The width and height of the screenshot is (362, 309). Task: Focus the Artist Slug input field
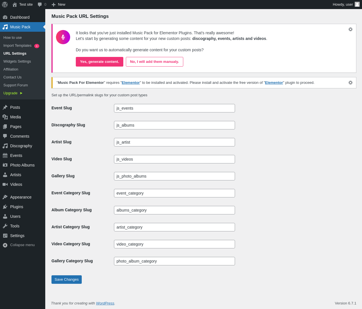pyautogui.click(x=174, y=142)
